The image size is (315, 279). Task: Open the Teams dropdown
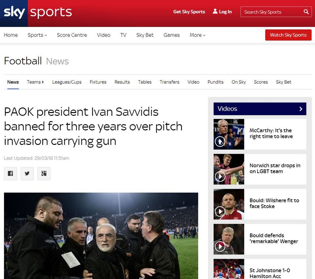35,82
